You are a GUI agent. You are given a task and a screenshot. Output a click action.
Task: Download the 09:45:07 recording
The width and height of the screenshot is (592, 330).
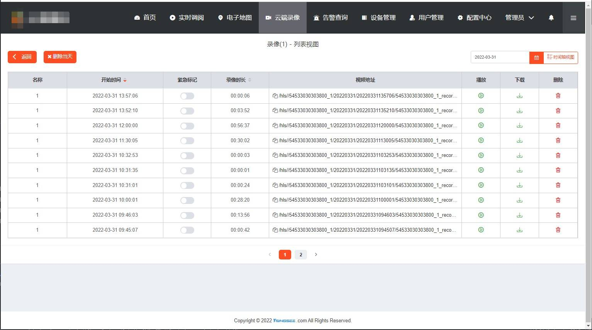pos(519,230)
